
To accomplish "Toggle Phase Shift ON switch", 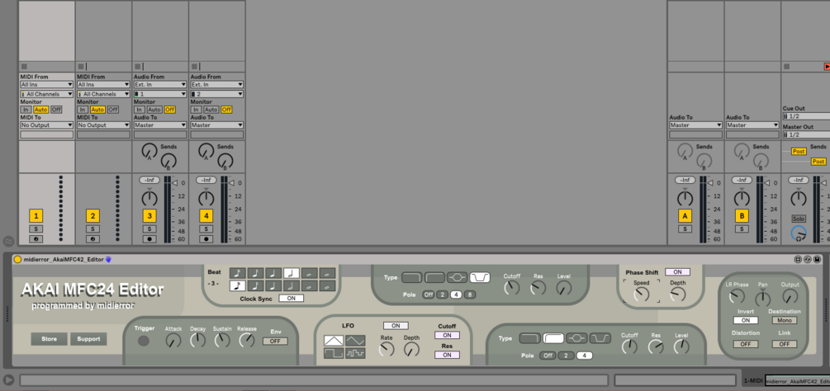I will (677, 272).
